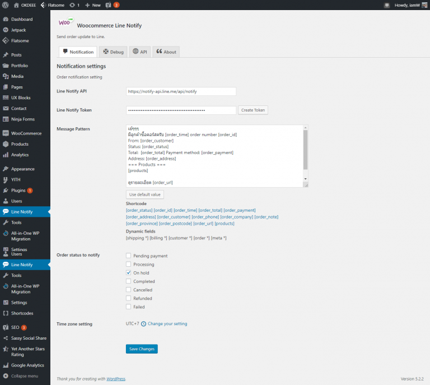Open Sassy Social Share share icon

pyautogui.click(x=6, y=338)
